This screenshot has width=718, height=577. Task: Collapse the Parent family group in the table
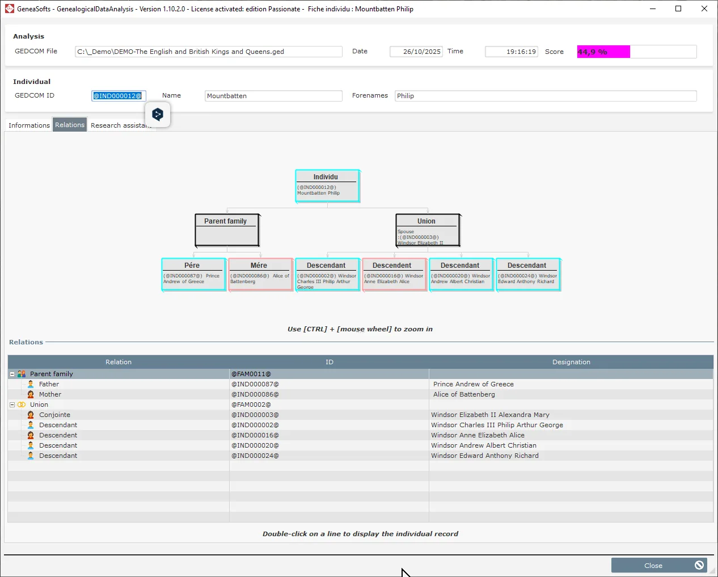[x=12, y=374]
